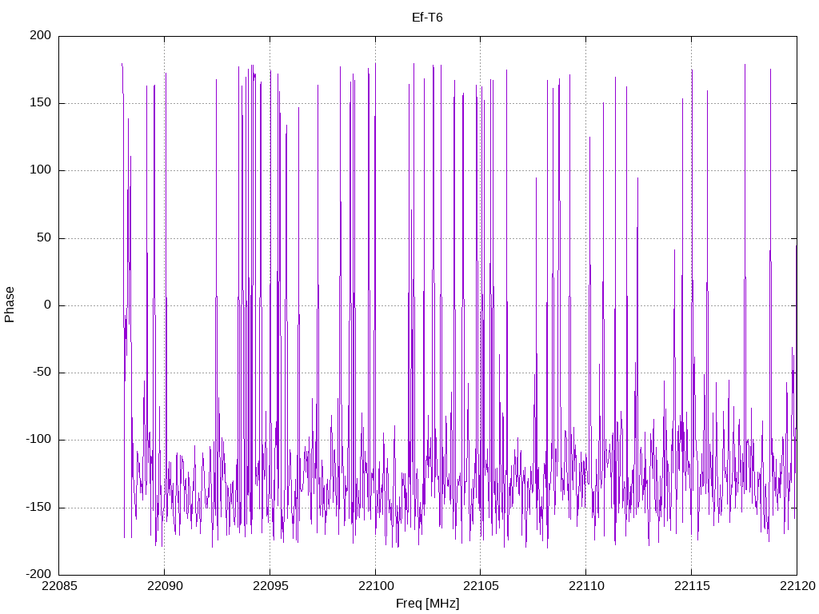Image resolution: width=819 pixels, height=614 pixels.
Task: Click the y-axis tick label 0
Action: click(48, 305)
